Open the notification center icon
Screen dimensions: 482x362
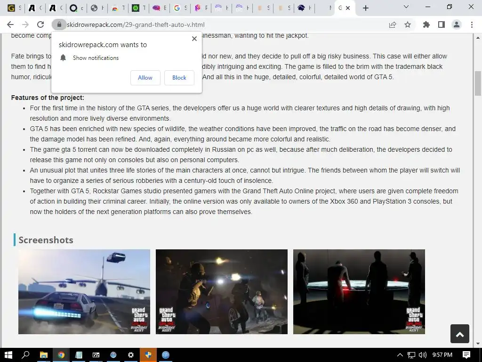466,355
